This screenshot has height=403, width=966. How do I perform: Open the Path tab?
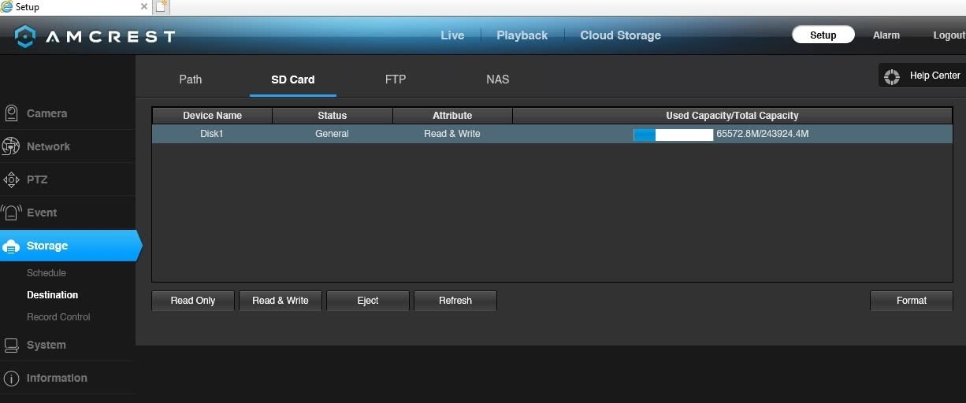click(190, 79)
